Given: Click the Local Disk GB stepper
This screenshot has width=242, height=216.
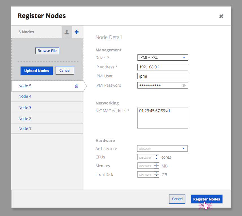Looking at the screenshot, I should (x=156, y=175).
